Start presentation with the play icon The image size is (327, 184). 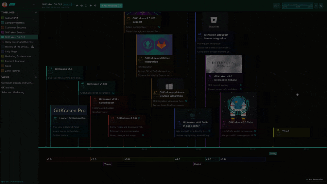point(91,6)
